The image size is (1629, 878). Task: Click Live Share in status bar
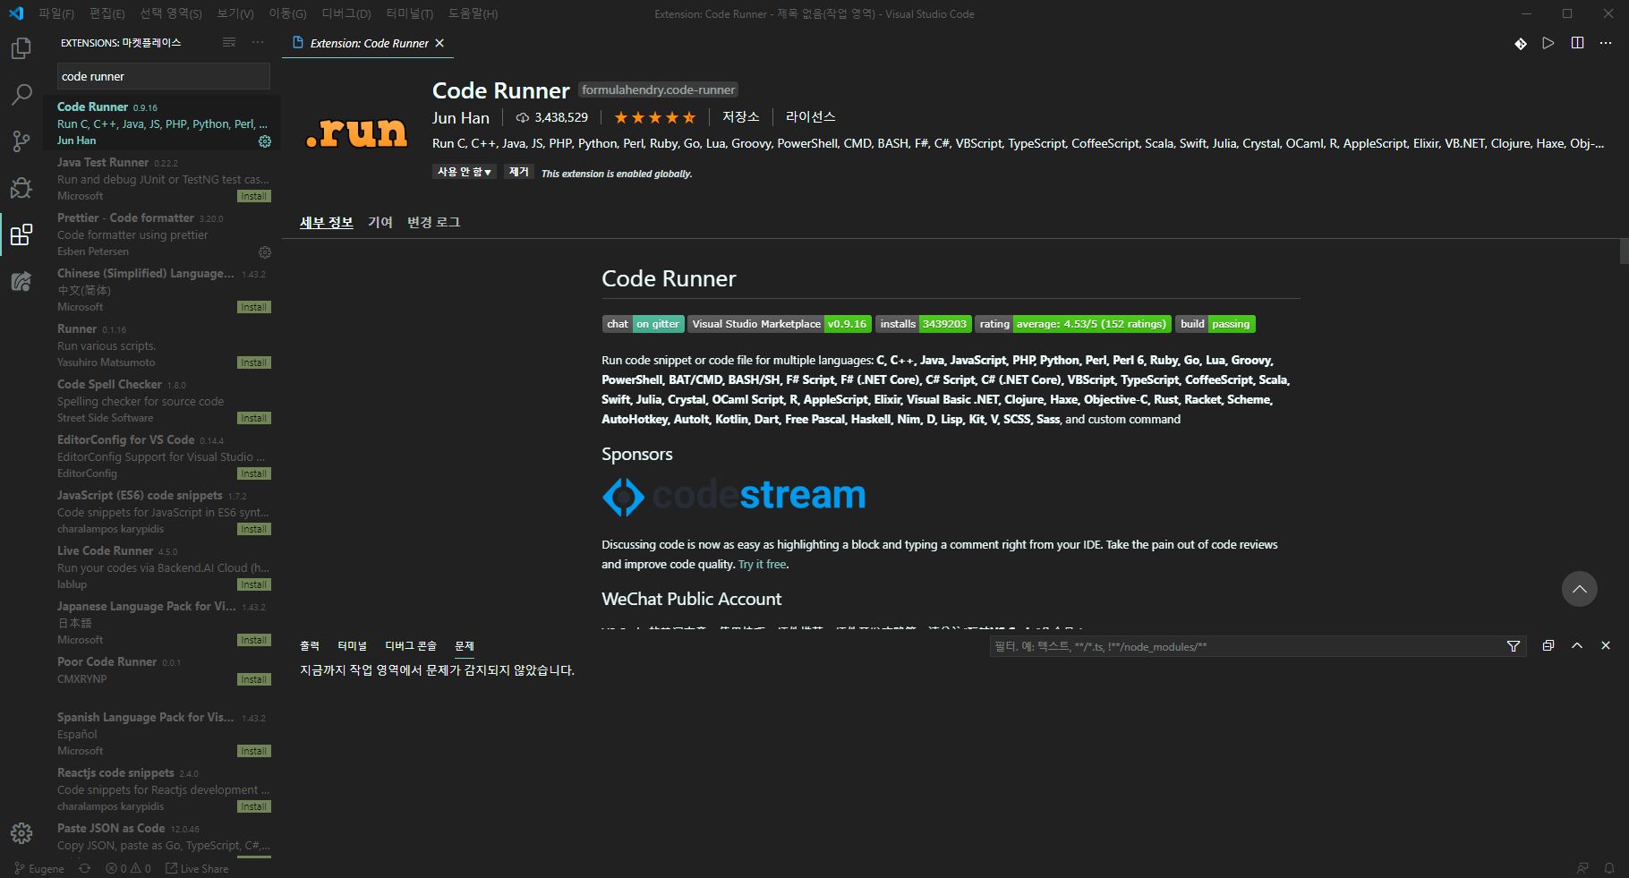pyautogui.click(x=197, y=868)
